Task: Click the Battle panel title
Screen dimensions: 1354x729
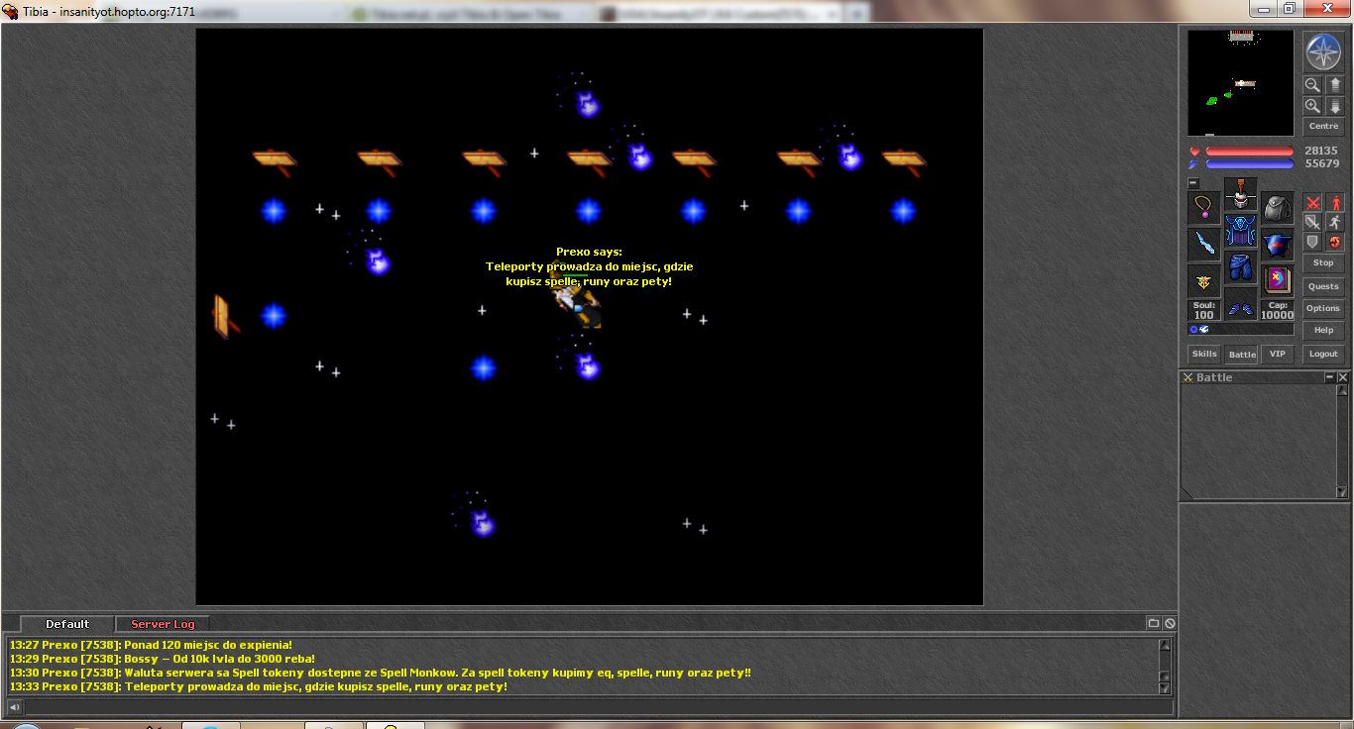Action: point(1214,377)
